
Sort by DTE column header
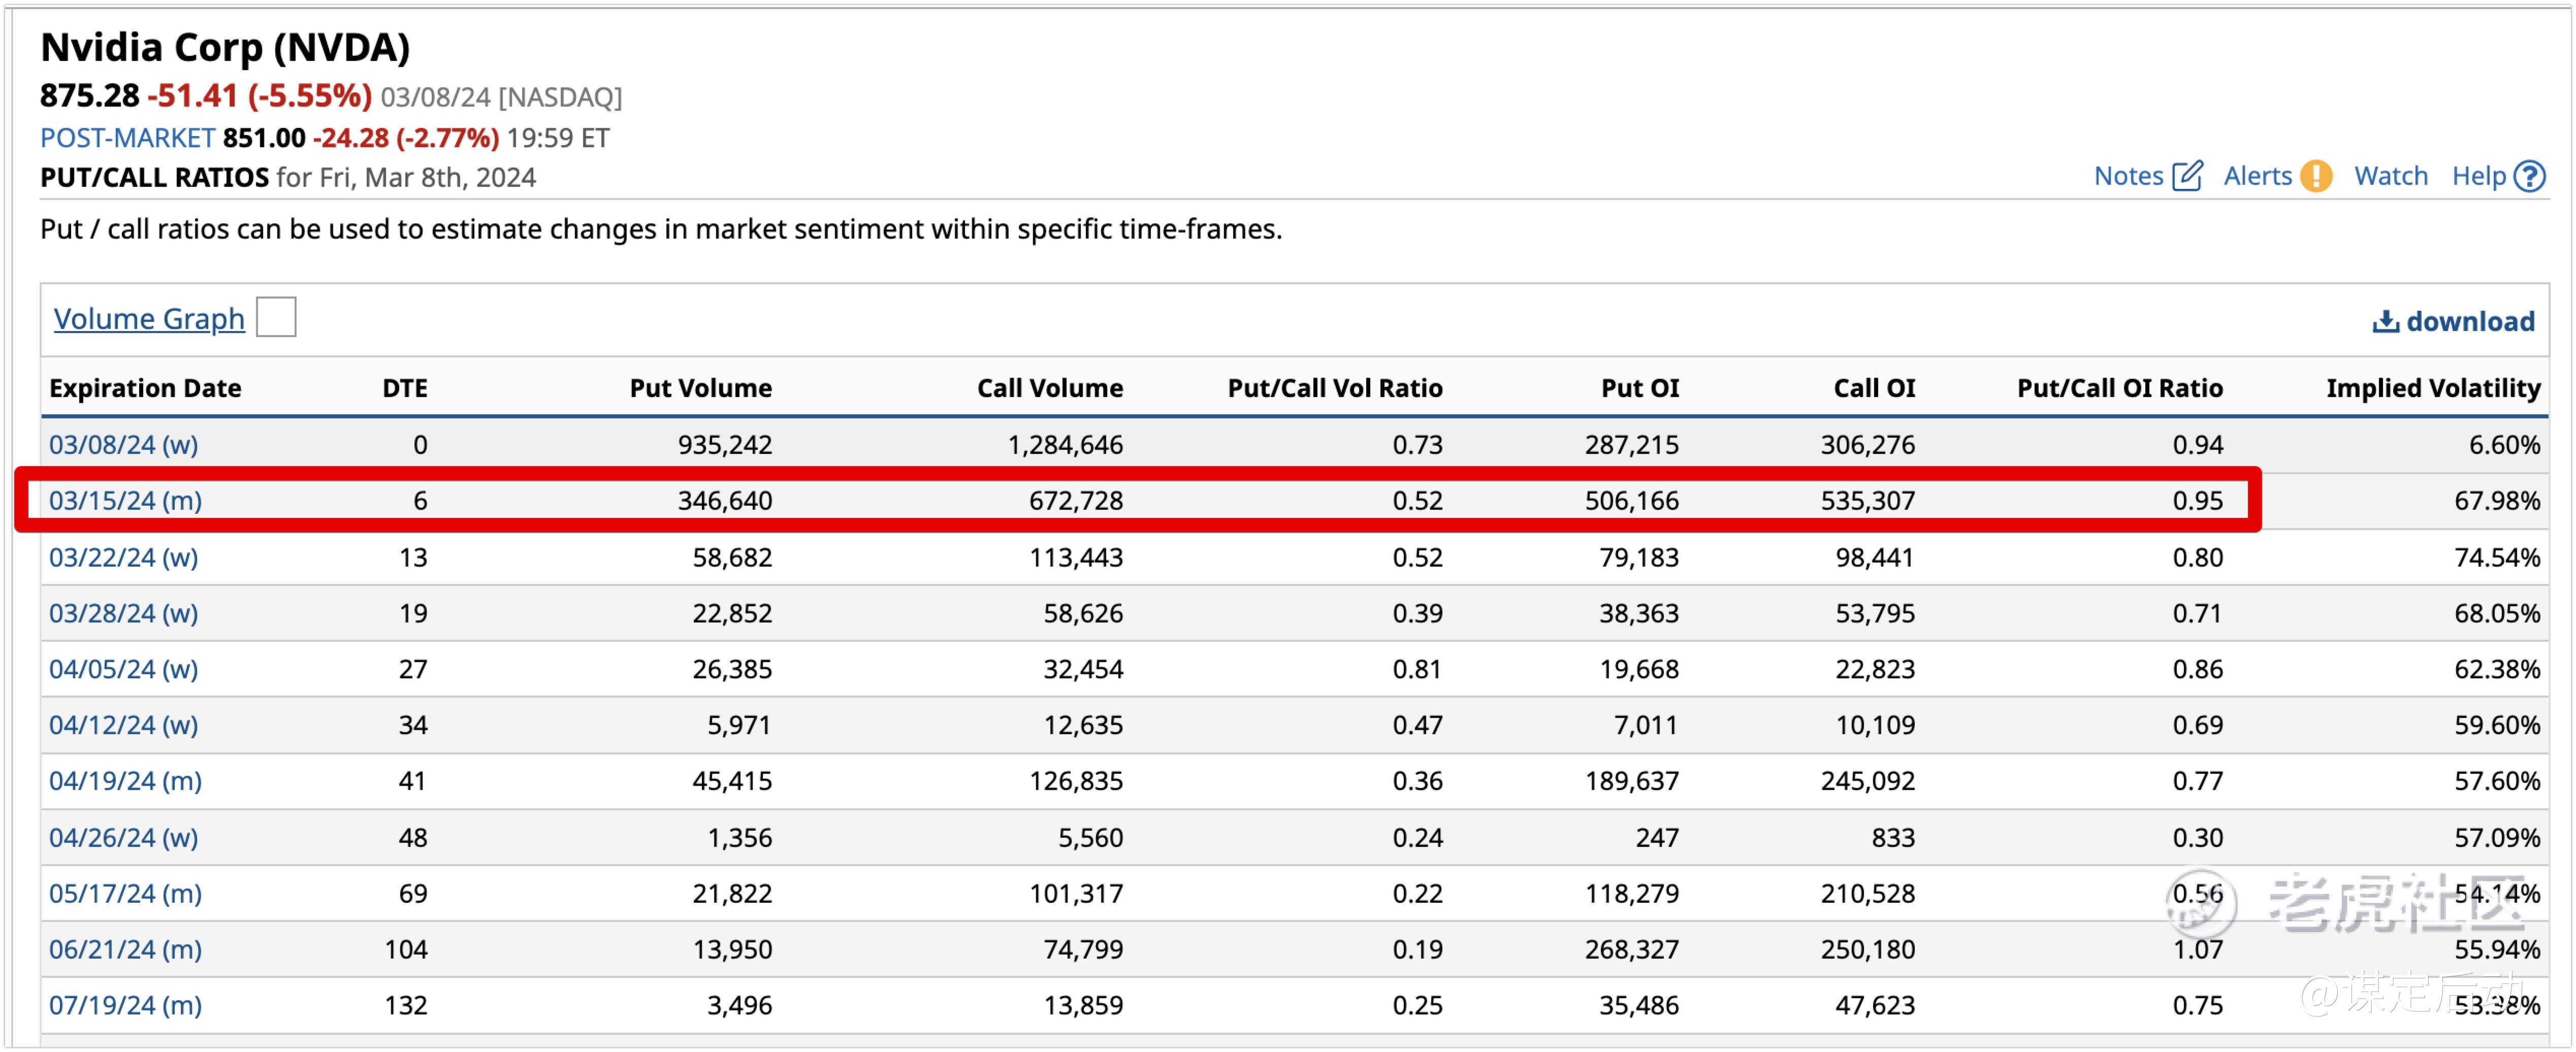(x=404, y=388)
